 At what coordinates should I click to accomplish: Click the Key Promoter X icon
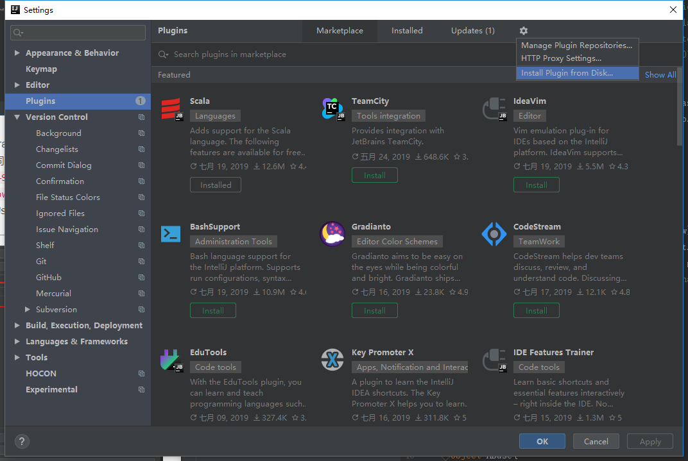click(332, 359)
